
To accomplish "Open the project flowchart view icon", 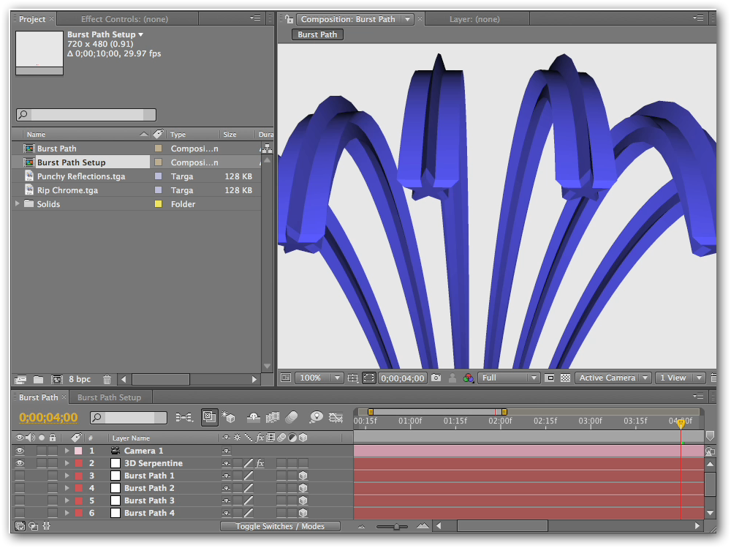I will tap(267, 149).
